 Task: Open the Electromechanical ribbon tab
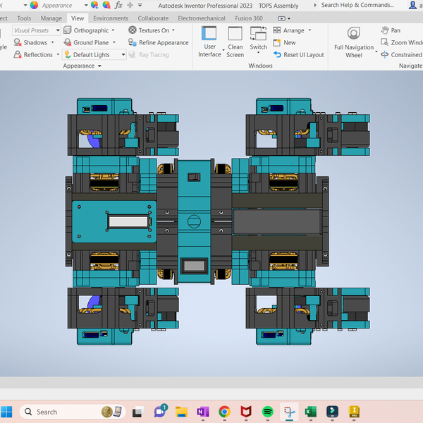tap(202, 18)
